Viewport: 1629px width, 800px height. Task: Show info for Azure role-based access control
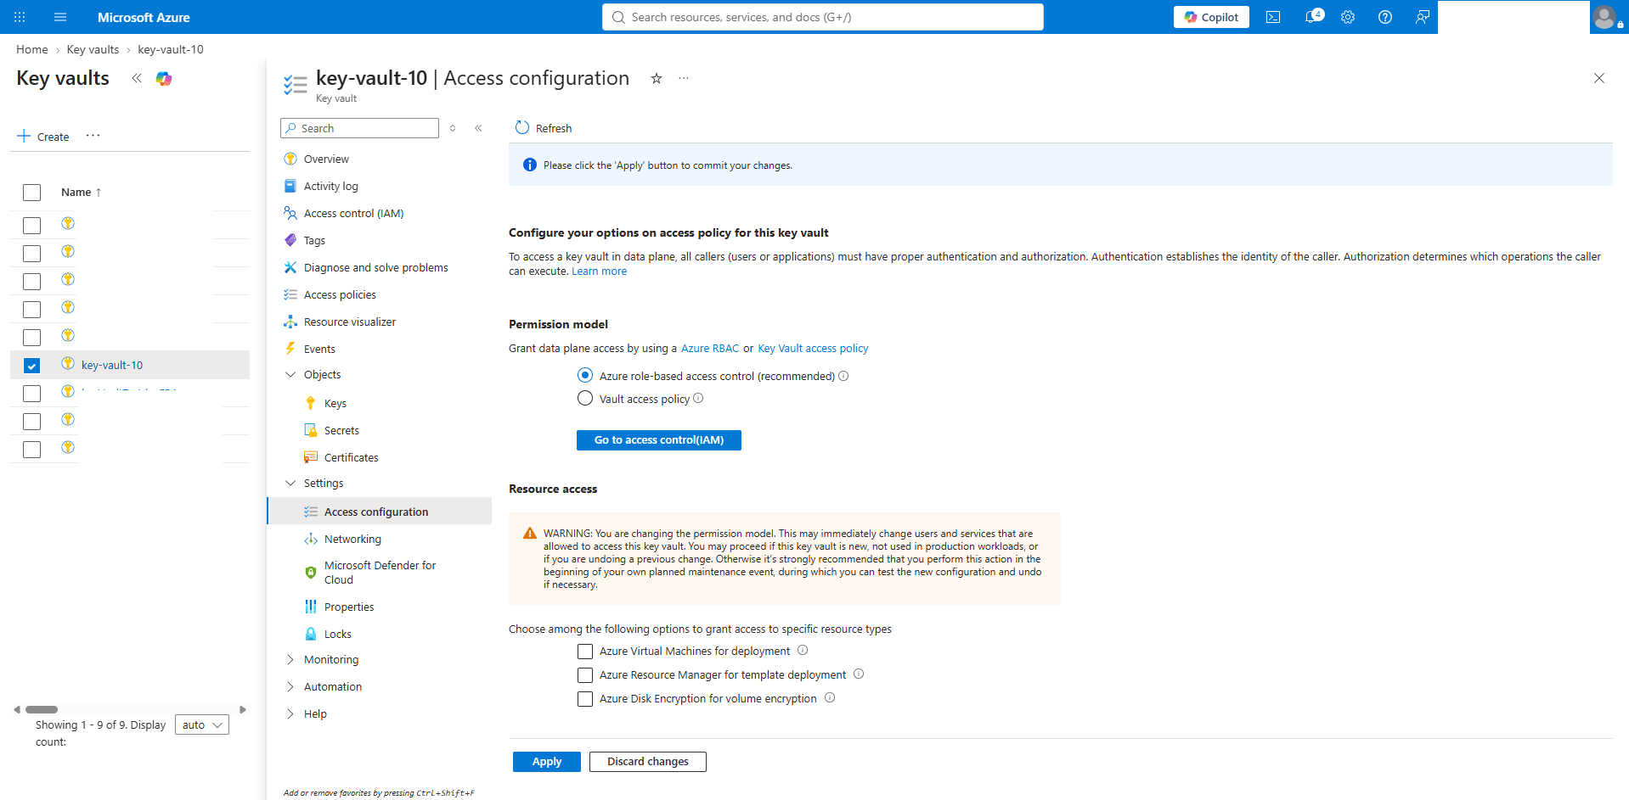click(843, 376)
